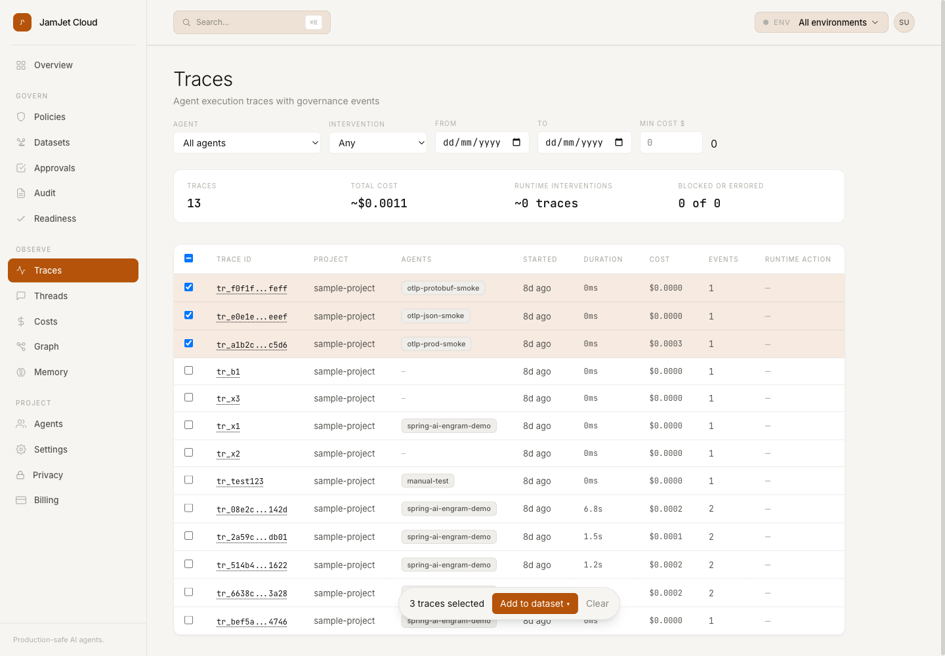Click the otlp-prod-smoke agent tag
This screenshot has height=656, width=945.
[436, 344]
